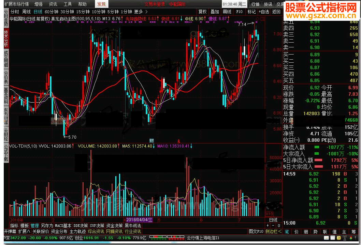361x245 pixels.
Task: Click the red-green arrows icon in status bar
Action: (351, 238)
